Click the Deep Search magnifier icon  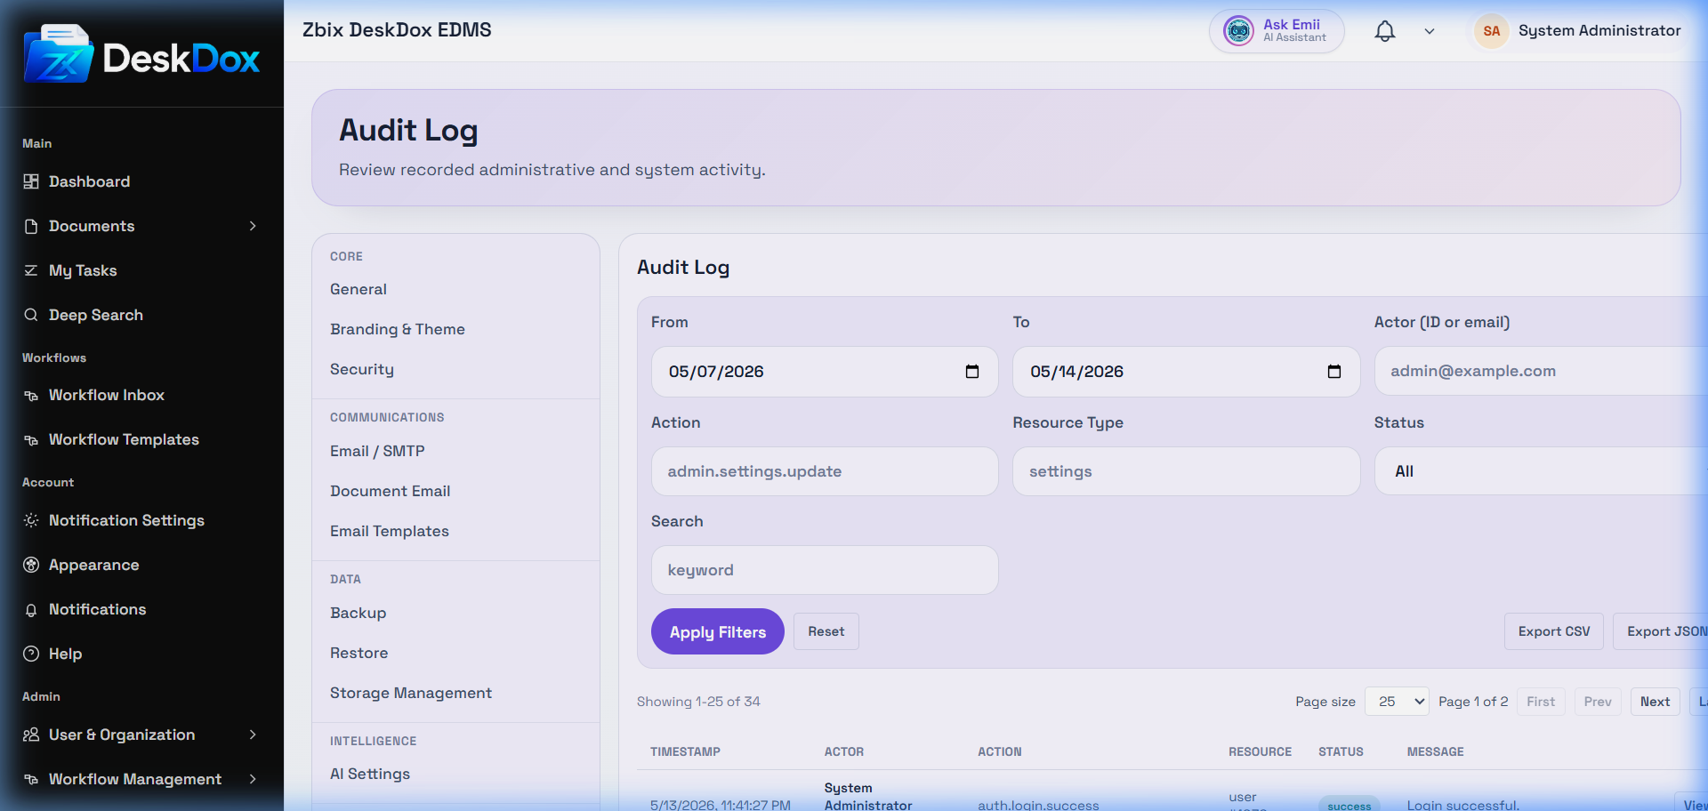(x=31, y=315)
